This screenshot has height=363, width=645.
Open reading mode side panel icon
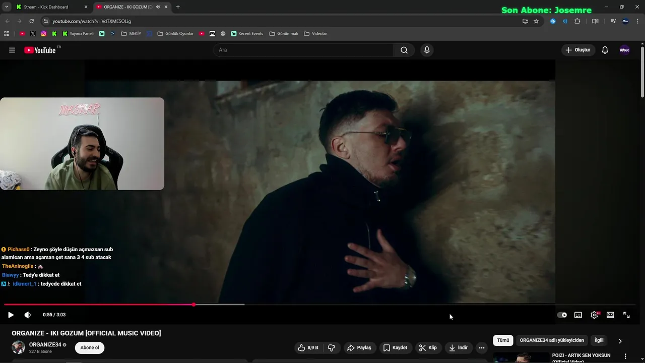(x=595, y=21)
